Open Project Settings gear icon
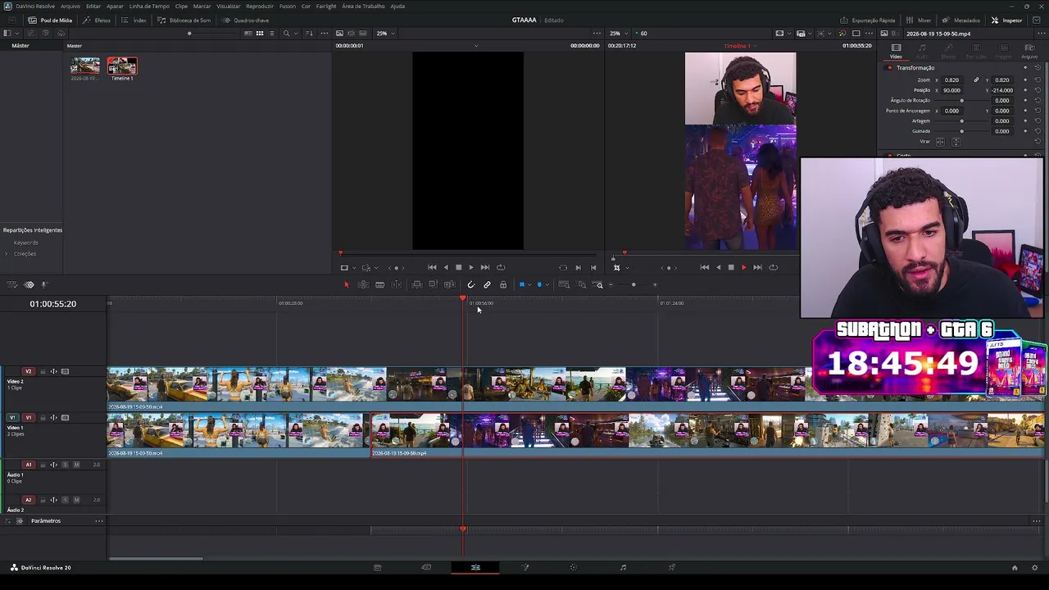 tap(1035, 567)
